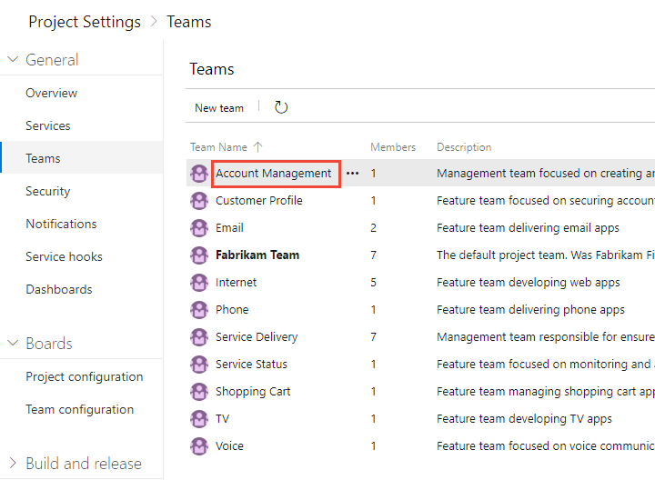655x480 pixels.
Task: Go to Project Settings breadcrumb
Action: tap(85, 22)
